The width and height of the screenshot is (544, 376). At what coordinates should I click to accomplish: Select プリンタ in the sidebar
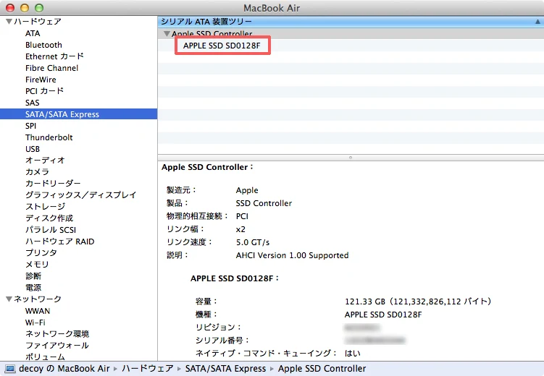point(41,253)
